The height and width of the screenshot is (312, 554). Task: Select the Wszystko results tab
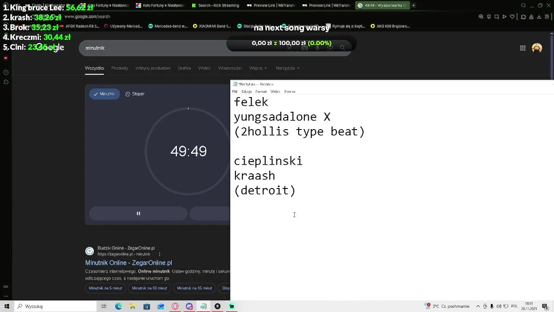(94, 68)
